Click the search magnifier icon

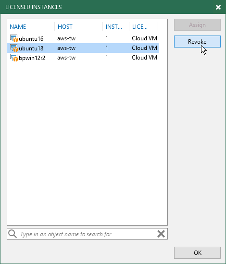(x=13, y=234)
